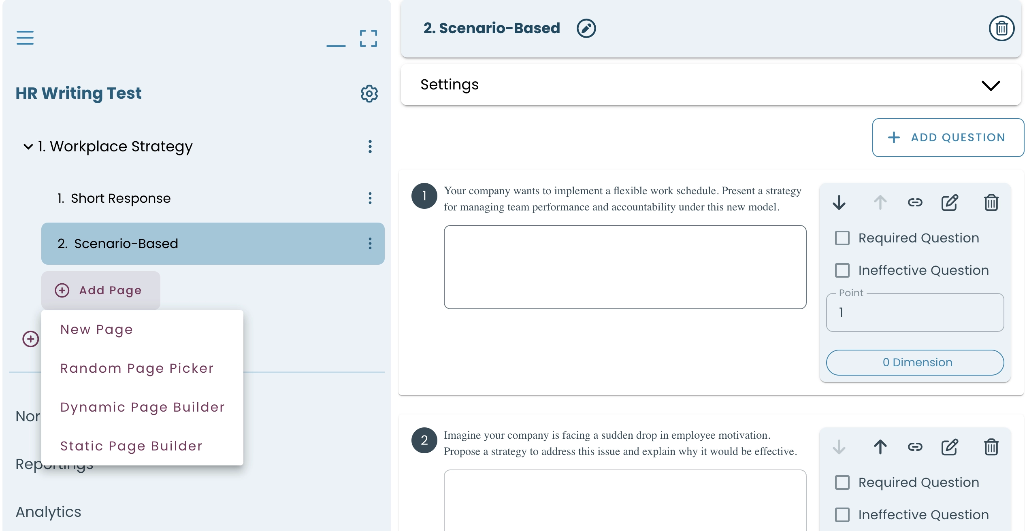Move question 1 down

(x=839, y=202)
